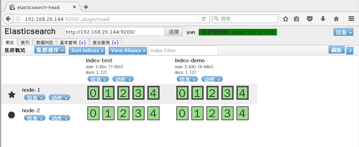Switch to the 数据浏览 tab
The image size is (359, 147).
pyautogui.click(x=45, y=42)
